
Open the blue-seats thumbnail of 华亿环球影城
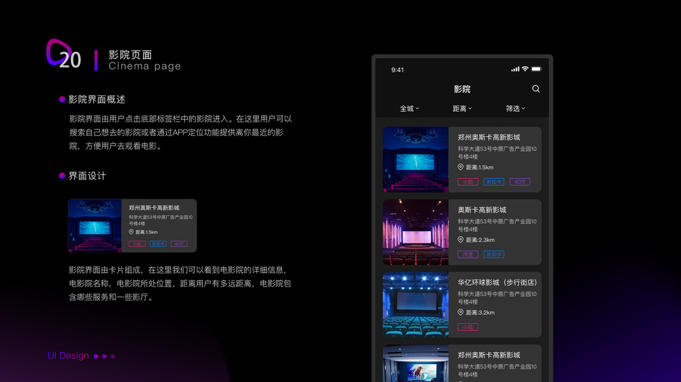(x=415, y=305)
